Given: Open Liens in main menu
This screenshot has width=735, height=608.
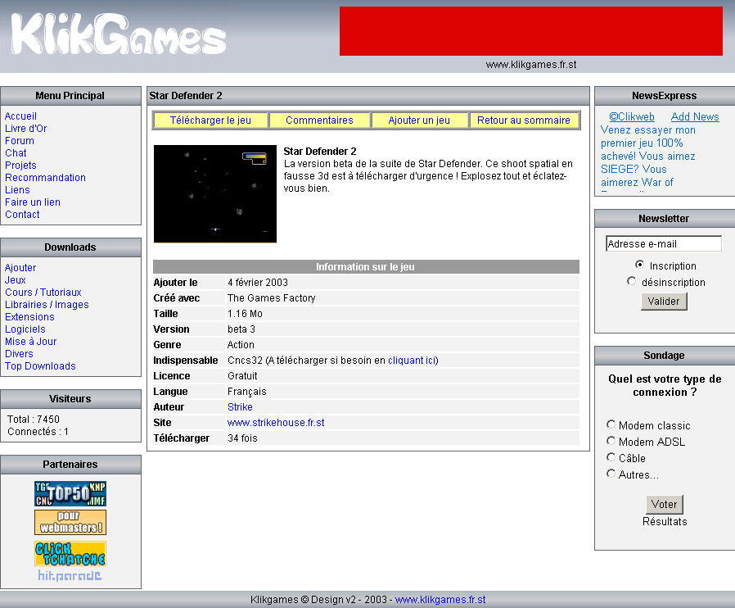Looking at the screenshot, I should 17,190.
